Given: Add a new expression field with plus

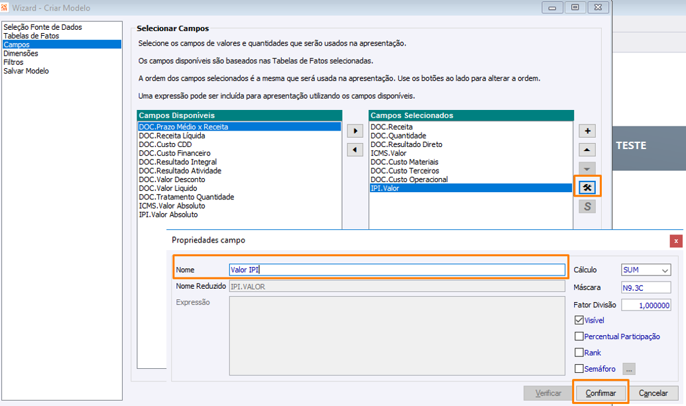Looking at the screenshot, I should (587, 130).
